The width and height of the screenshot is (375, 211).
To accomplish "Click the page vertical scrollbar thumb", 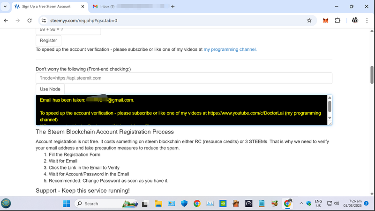I will pyautogui.click(x=372, y=75).
